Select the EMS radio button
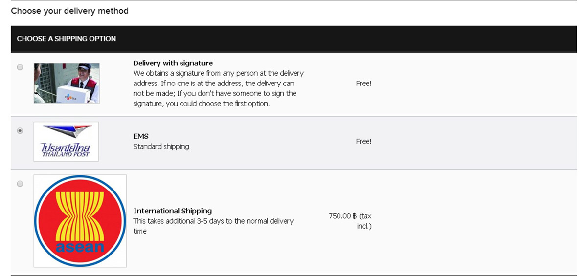 coord(20,131)
